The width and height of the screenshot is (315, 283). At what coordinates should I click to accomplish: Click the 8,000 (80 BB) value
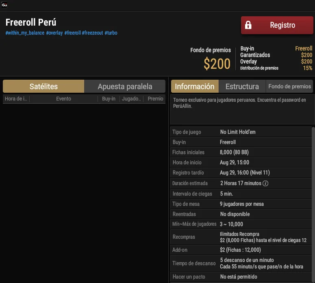coord(234,152)
